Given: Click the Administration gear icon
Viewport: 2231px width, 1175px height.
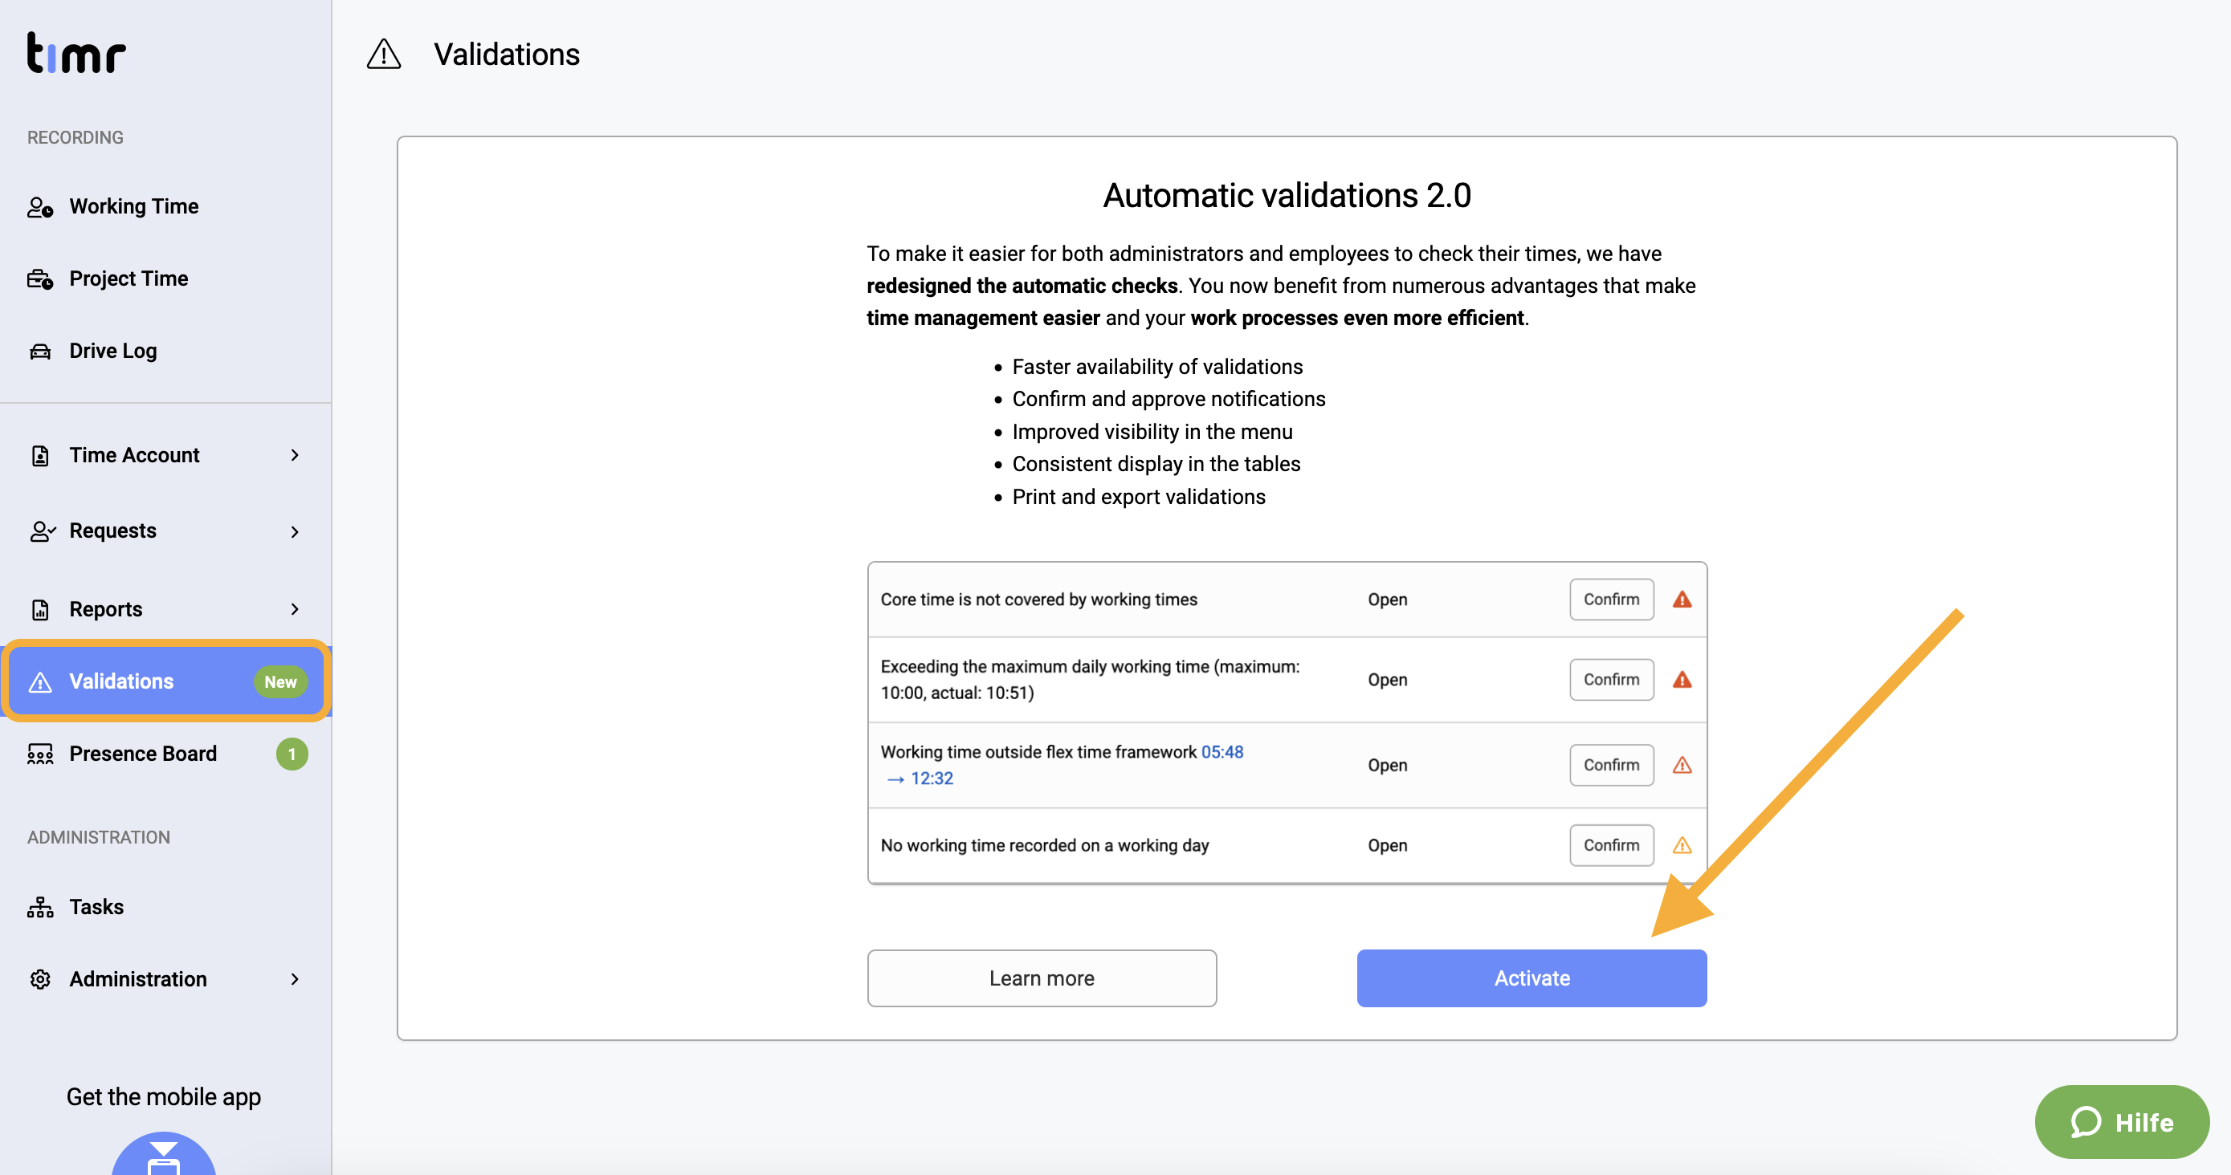Looking at the screenshot, I should [40, 979].
